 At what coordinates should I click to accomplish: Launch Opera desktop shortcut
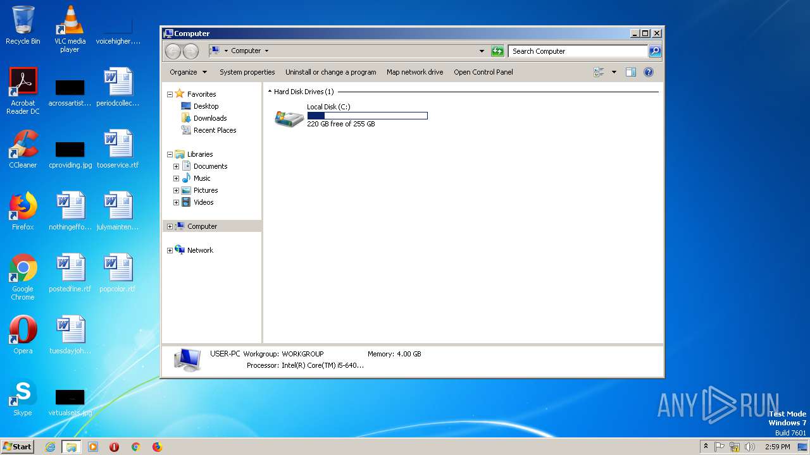tap(23, 335)
